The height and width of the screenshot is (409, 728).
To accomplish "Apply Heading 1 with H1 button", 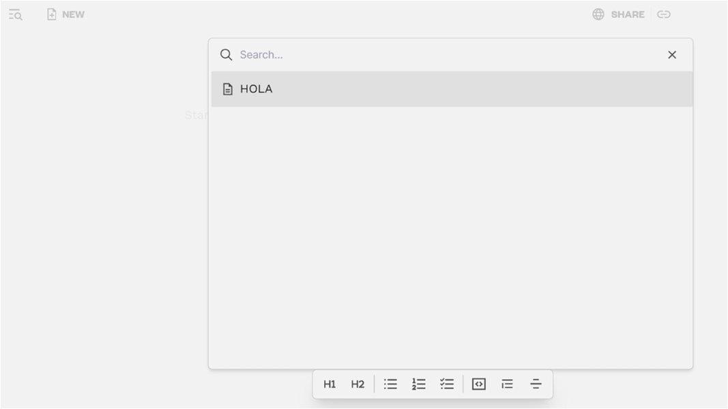I will [x=330, y=384].
